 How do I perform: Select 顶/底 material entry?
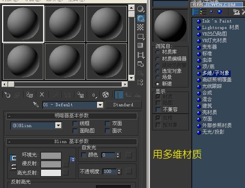[x=208, y=67]
